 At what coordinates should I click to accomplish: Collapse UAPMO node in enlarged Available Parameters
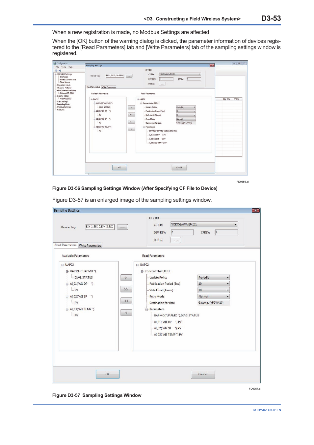(x=67, y=272)
